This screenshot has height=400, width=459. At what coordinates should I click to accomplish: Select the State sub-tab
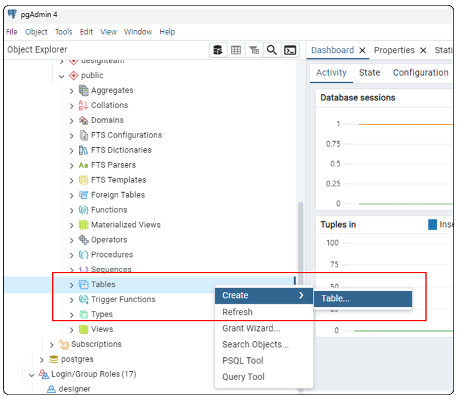pos(370,73)
